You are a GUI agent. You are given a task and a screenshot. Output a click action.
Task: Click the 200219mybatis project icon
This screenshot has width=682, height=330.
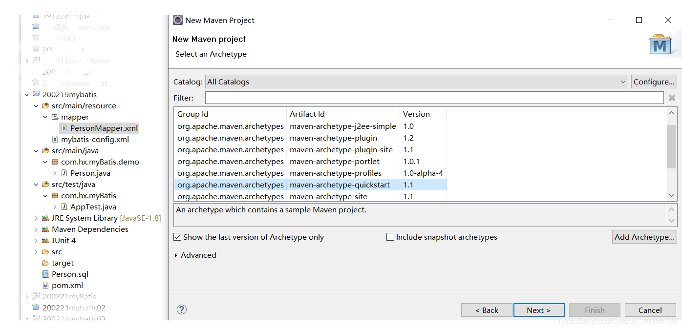pos(36,94)
